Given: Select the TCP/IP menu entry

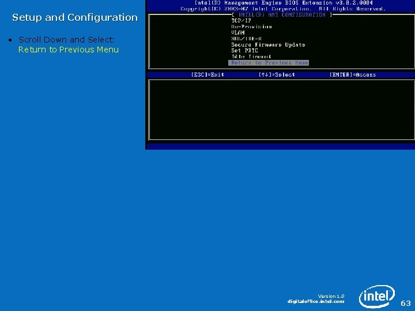Looking at the screenshot, I should pos(241,21).
